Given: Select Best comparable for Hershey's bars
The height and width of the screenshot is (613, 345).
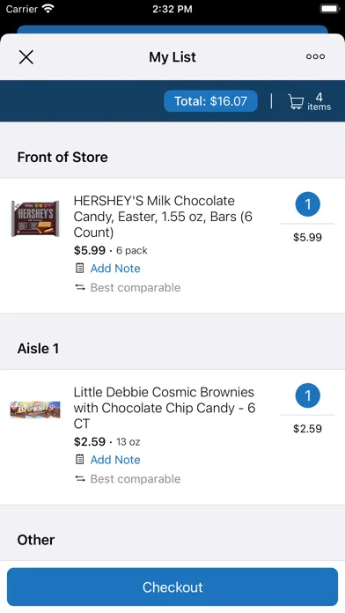Looking at the screenshot, I should click(136, 287).
